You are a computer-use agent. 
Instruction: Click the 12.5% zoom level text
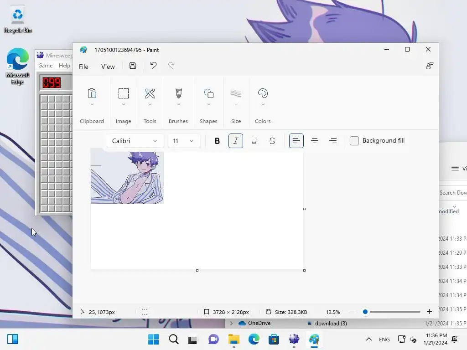(333, 312)
